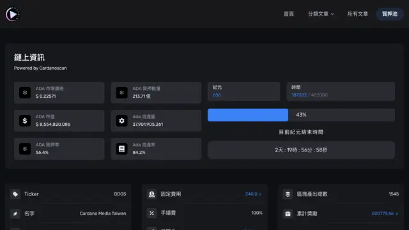Click the staking rate 56.4%
Image resolution: width=409 pixels, height=230 pixels.
[42, 153]
